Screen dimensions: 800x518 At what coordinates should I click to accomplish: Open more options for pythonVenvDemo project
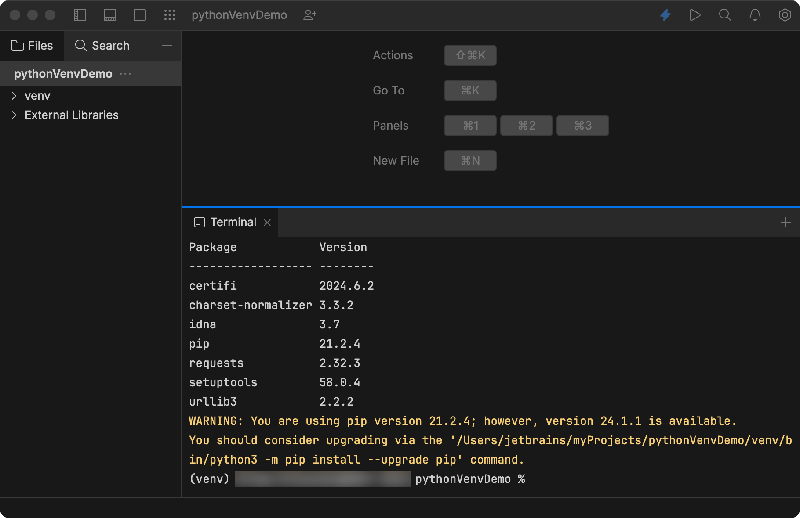(x=125, y=74)
